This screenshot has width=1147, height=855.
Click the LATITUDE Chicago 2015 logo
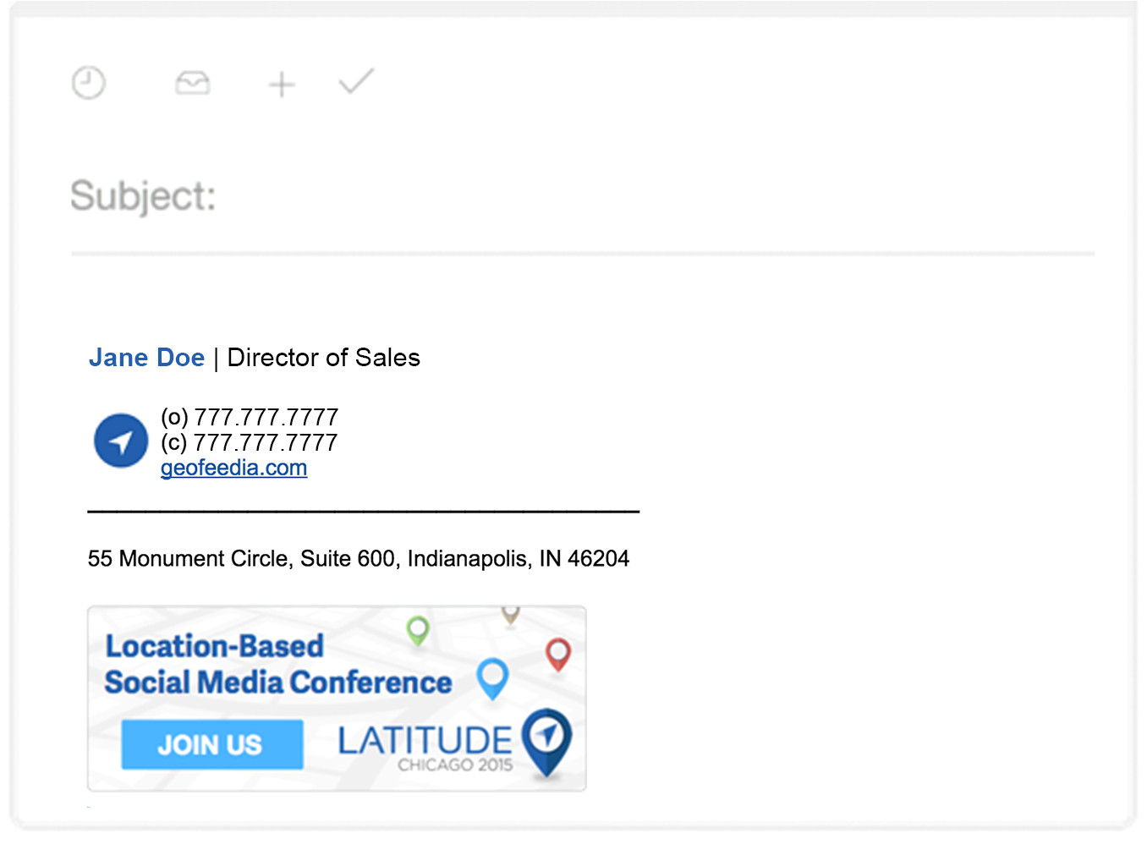click(x=454, y=744)
